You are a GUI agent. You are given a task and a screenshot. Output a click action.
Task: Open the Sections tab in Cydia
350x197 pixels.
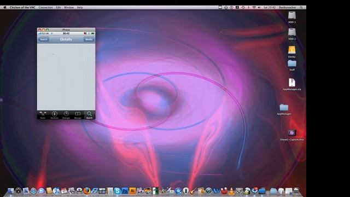pos(55,115)
